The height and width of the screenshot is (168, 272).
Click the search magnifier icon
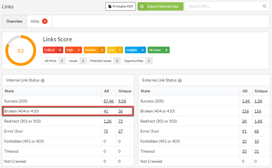(264, 6)
